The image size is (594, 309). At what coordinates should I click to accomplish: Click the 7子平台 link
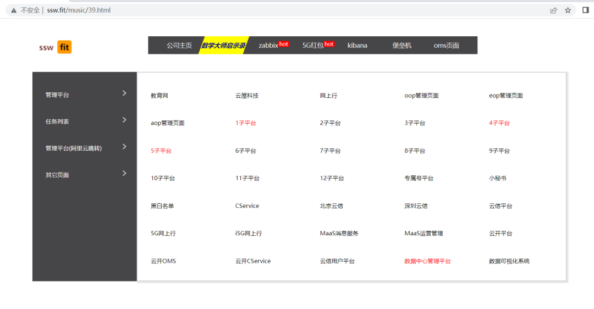click(330, 151)
